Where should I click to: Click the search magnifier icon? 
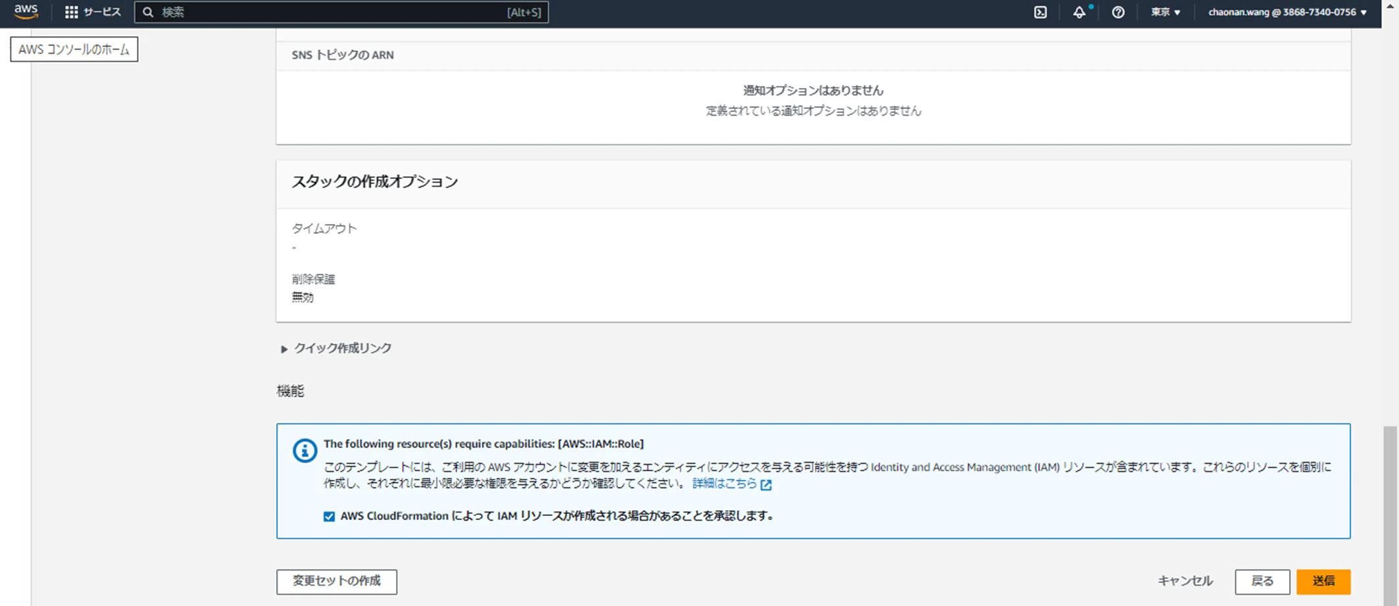click(148, 12)
